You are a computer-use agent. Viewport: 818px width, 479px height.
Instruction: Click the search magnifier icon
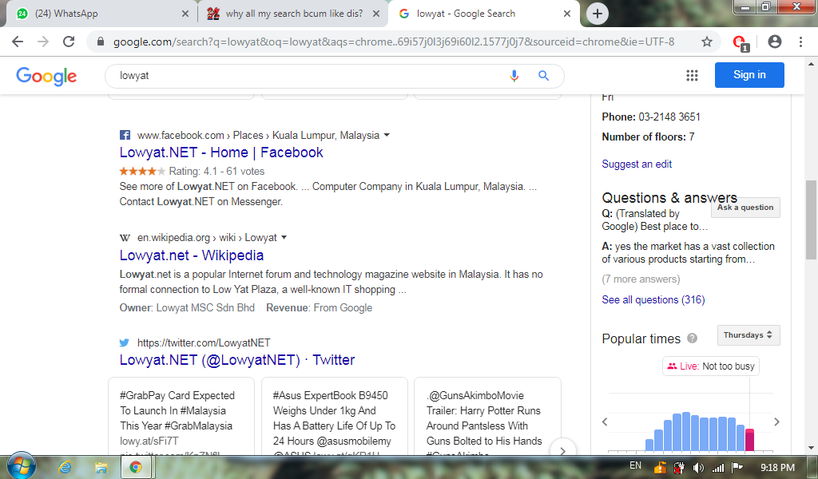click(543, 76)
